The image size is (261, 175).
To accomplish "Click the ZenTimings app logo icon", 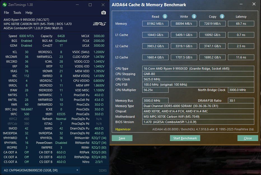I will (x=4, y=5).
